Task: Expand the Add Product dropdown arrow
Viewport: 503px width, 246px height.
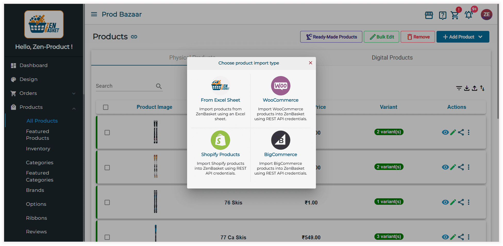Action: click(480, 37)
